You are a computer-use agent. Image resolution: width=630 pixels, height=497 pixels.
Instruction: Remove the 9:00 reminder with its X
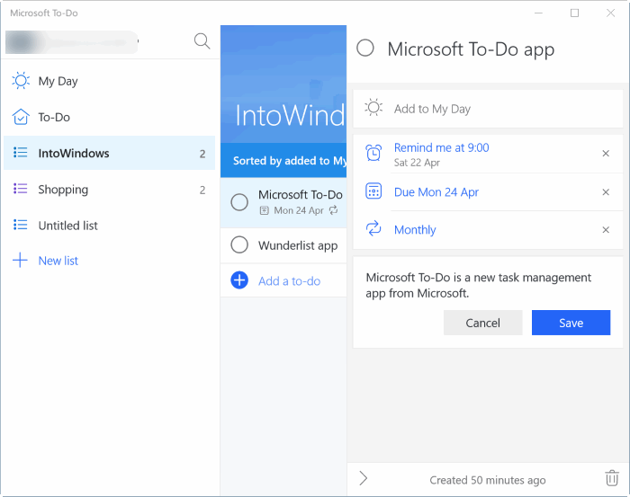pyautogui.click(x=606, y=153)
